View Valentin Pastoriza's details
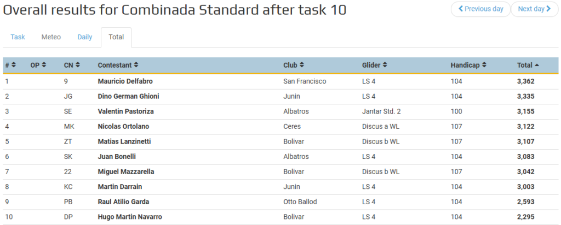 click(x=125, y=111)
